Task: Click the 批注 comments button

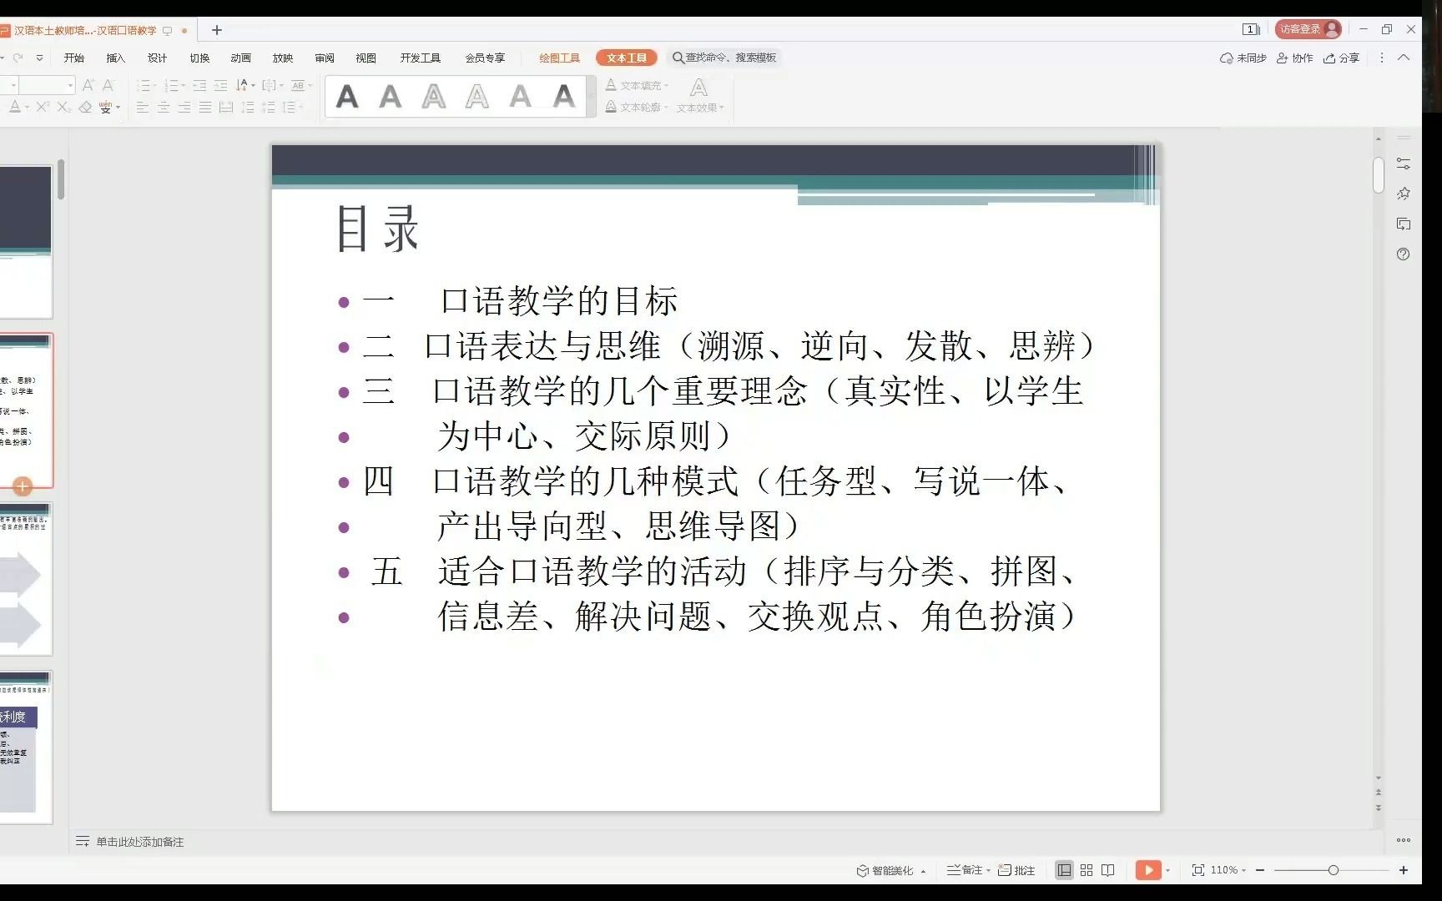Action: point(1016,870)
